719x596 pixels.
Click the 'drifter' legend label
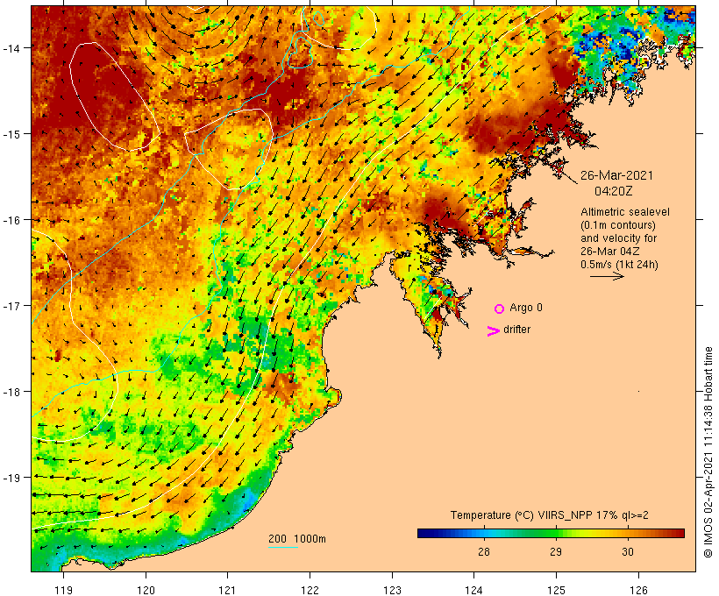[516, 330]
